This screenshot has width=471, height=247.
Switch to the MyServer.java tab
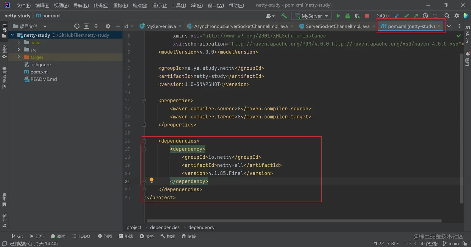click(x=161, y=26)
